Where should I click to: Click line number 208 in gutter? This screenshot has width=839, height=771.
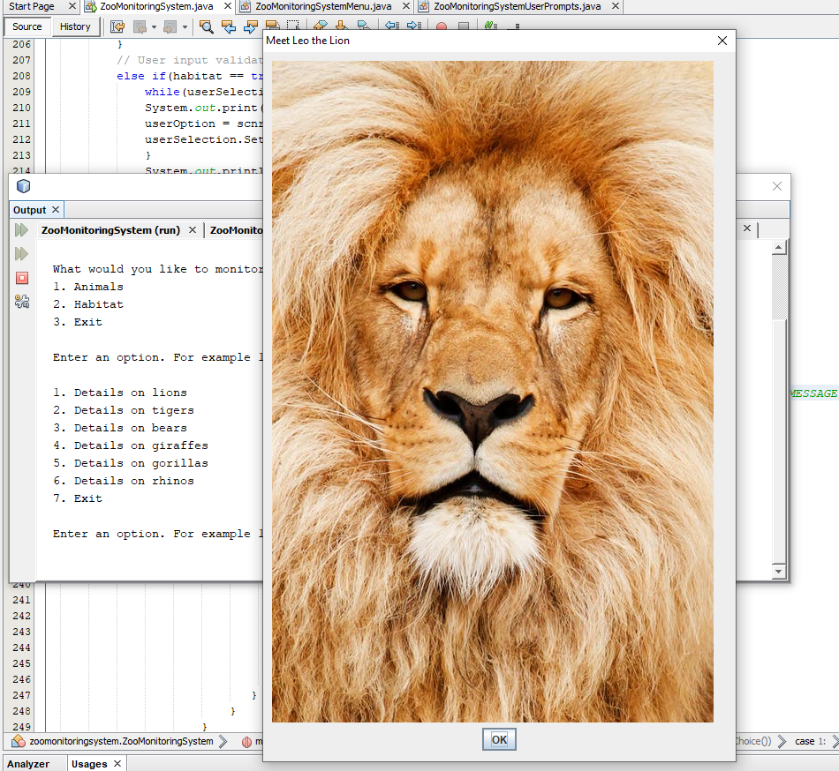tap(21, 76)
